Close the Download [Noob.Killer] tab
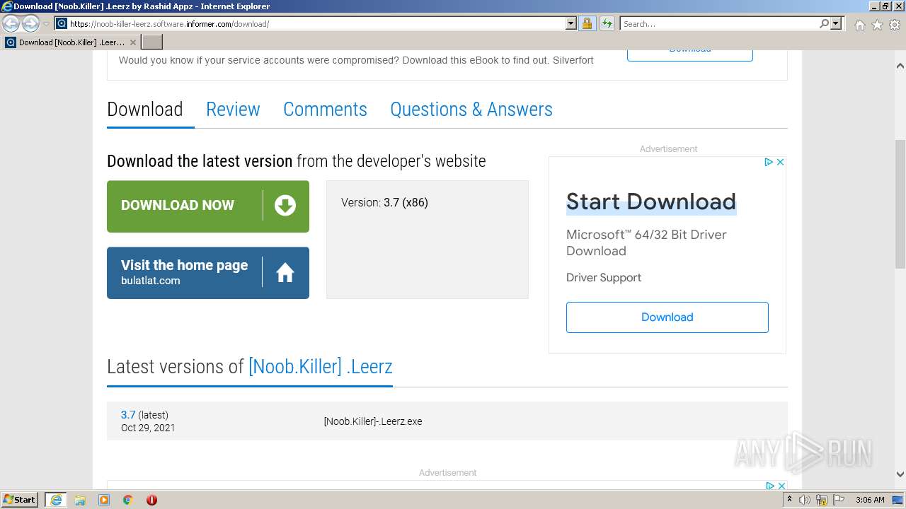 tap(133, 42)
